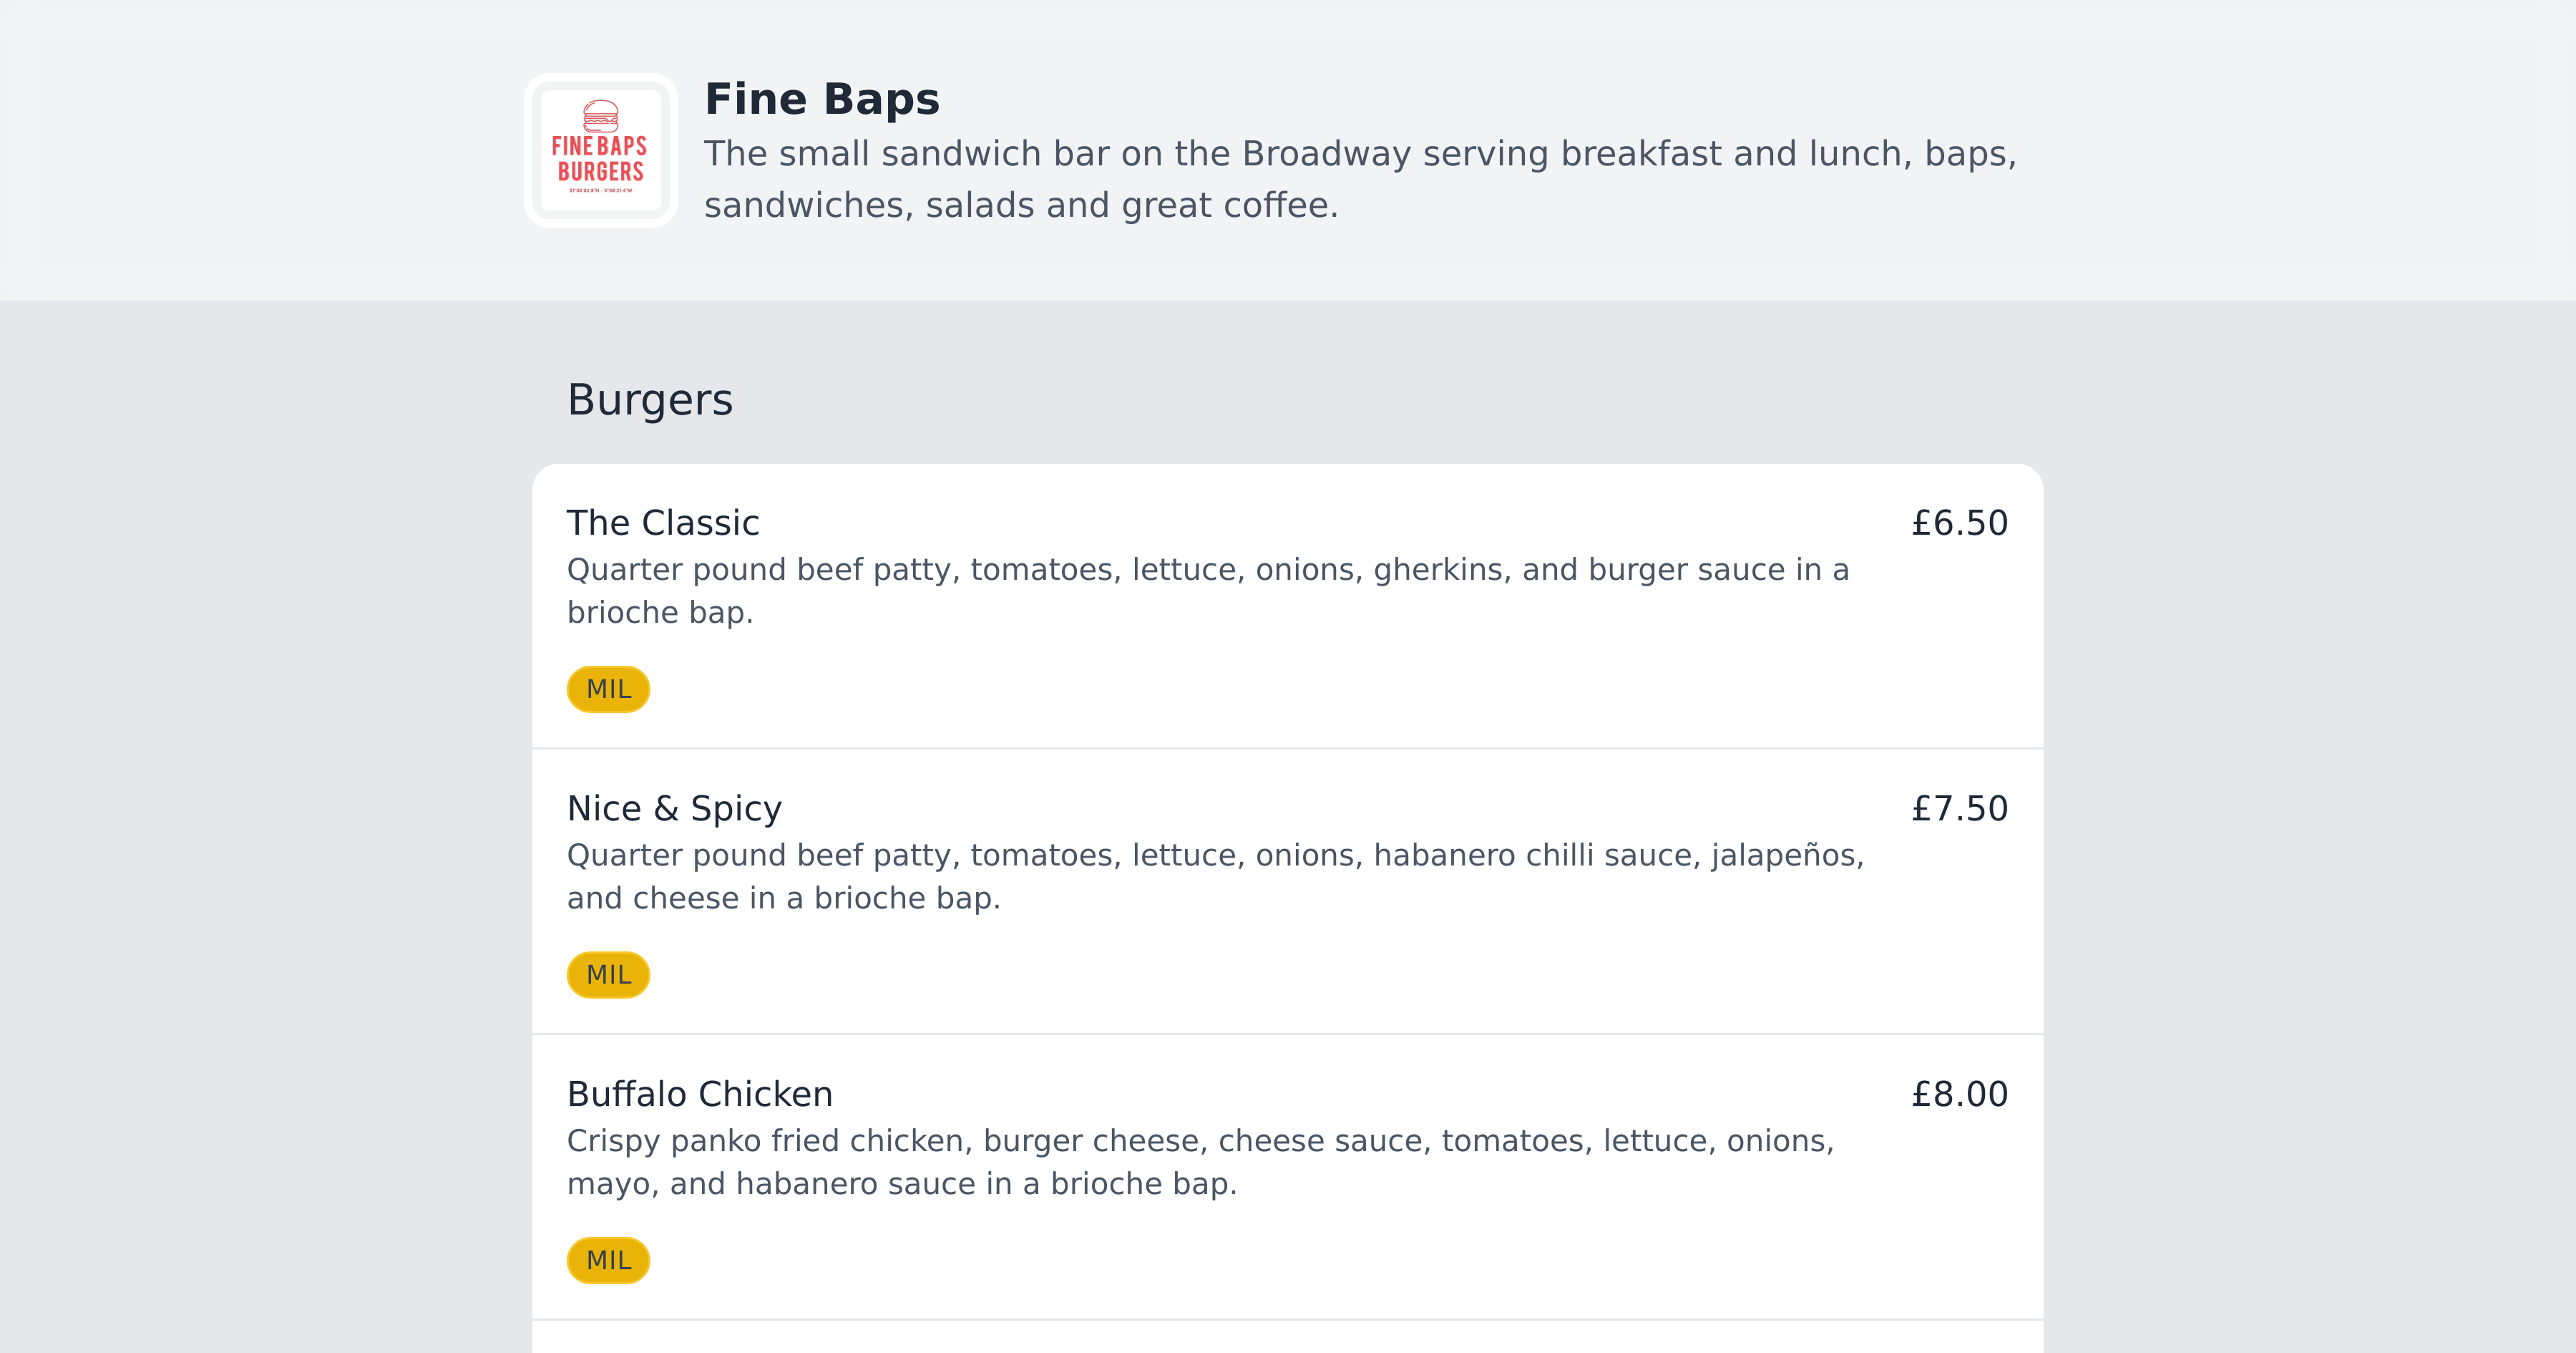This screenshot has height=1353, width=2576.
Task: Open the Buffalo Chicken item
Action: click(1287, 1171)
